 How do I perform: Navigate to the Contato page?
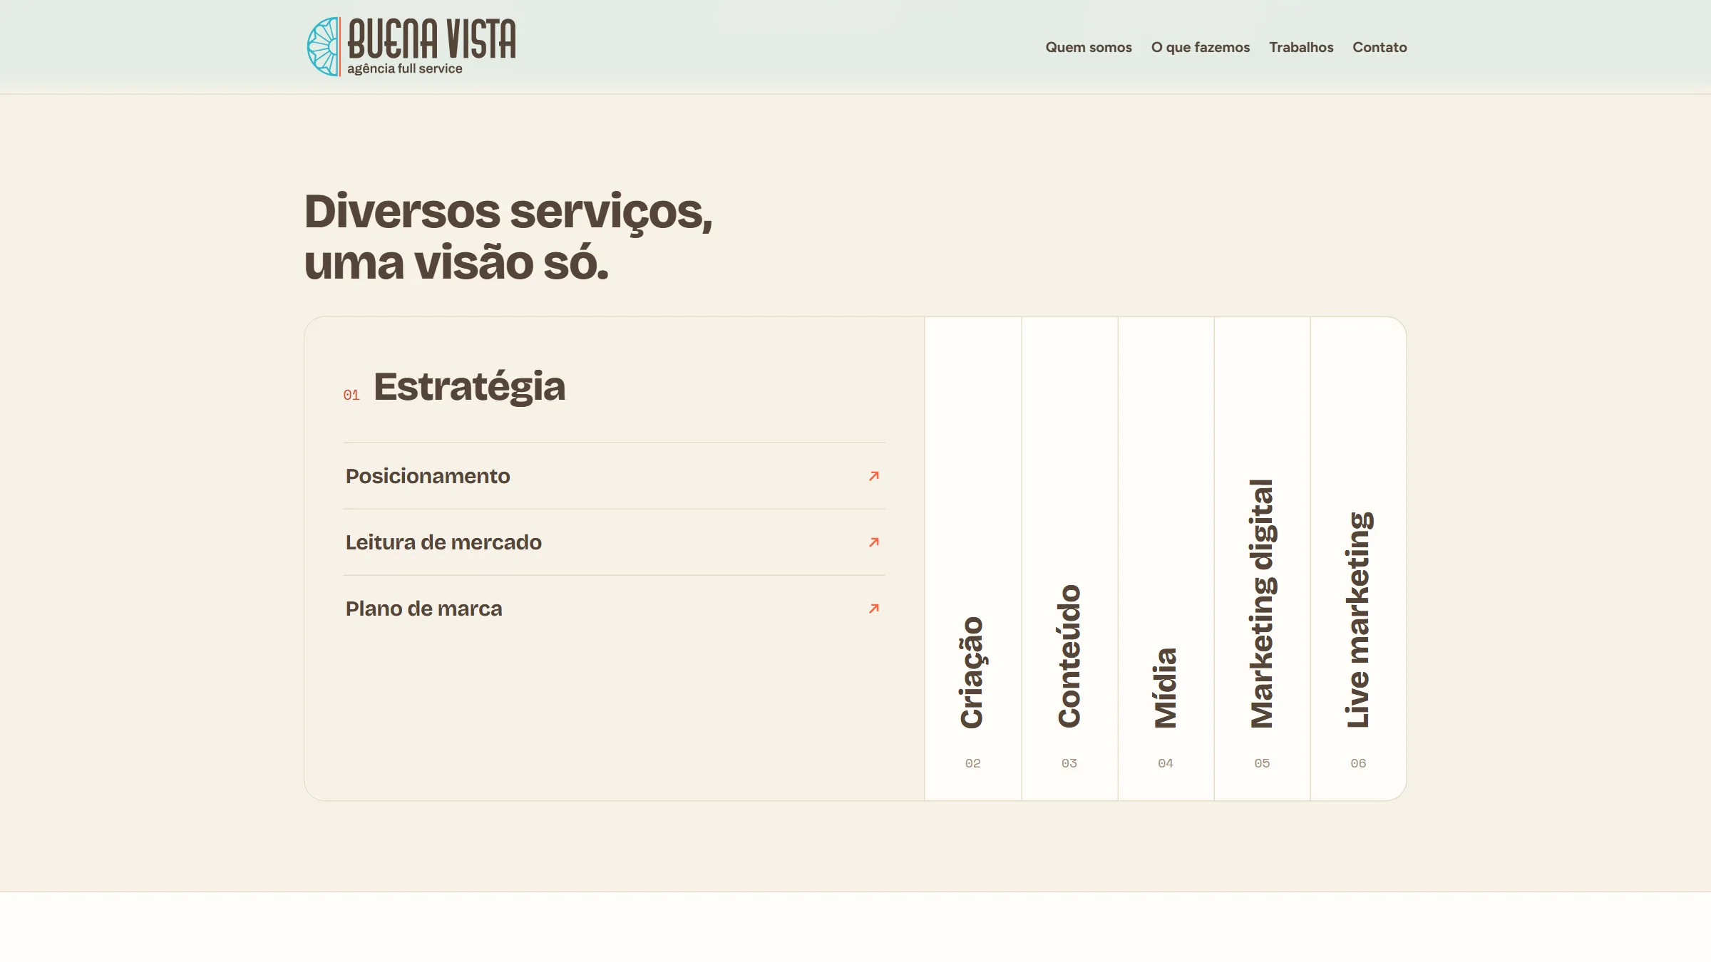pyautogui.click(x=1379, y=47)
